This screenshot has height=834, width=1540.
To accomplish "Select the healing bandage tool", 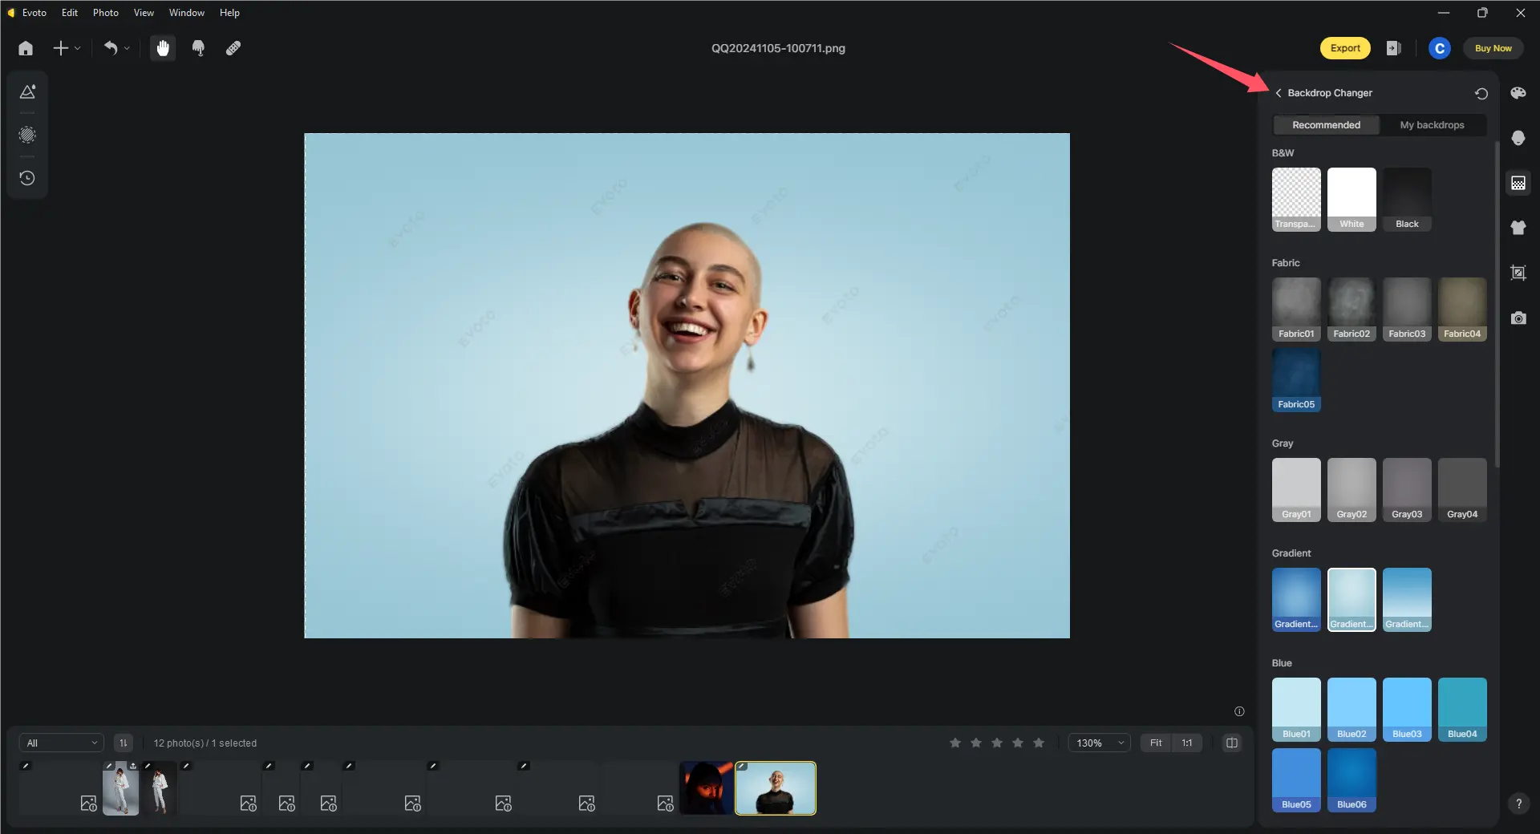I will tap(233, 48).
